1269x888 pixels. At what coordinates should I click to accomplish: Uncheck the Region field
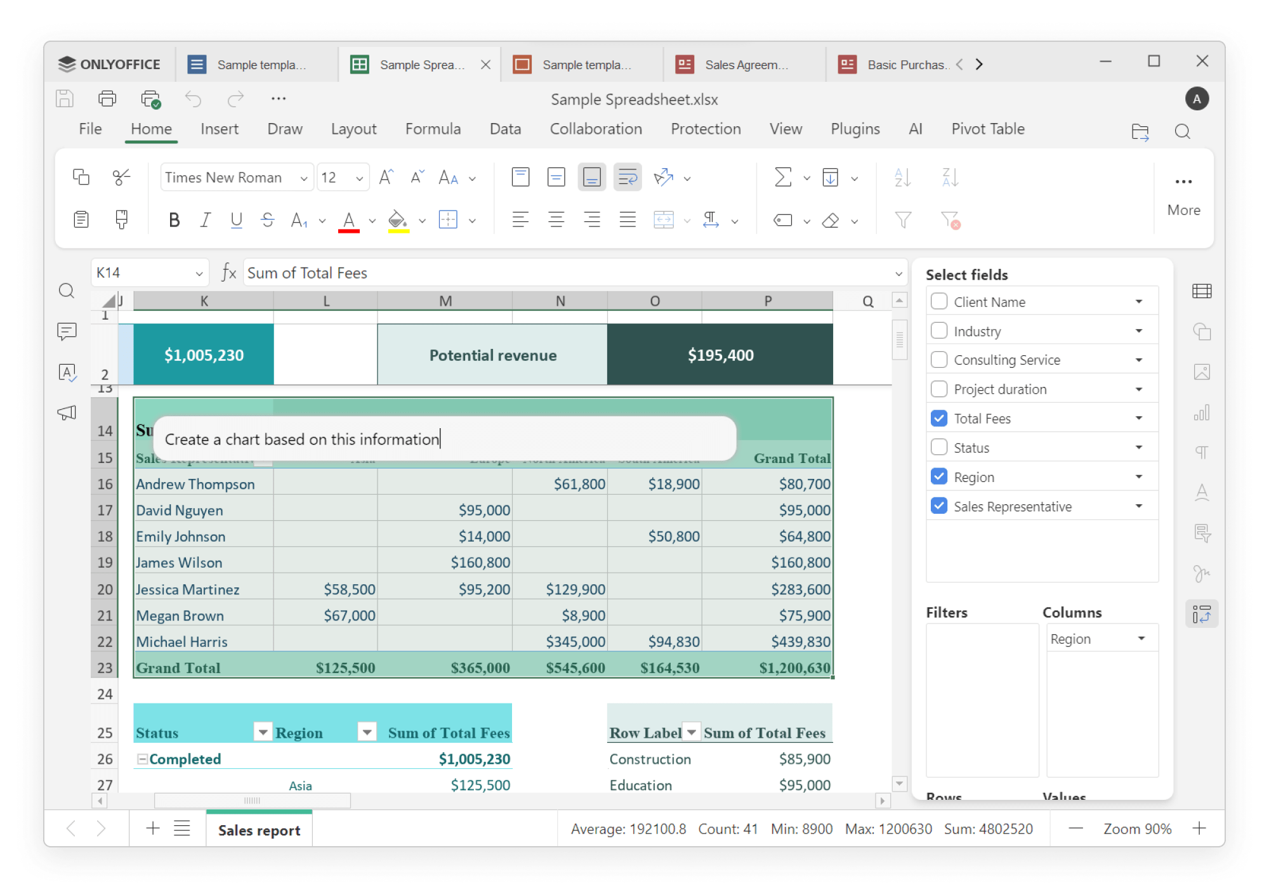(x=939, y=476)
